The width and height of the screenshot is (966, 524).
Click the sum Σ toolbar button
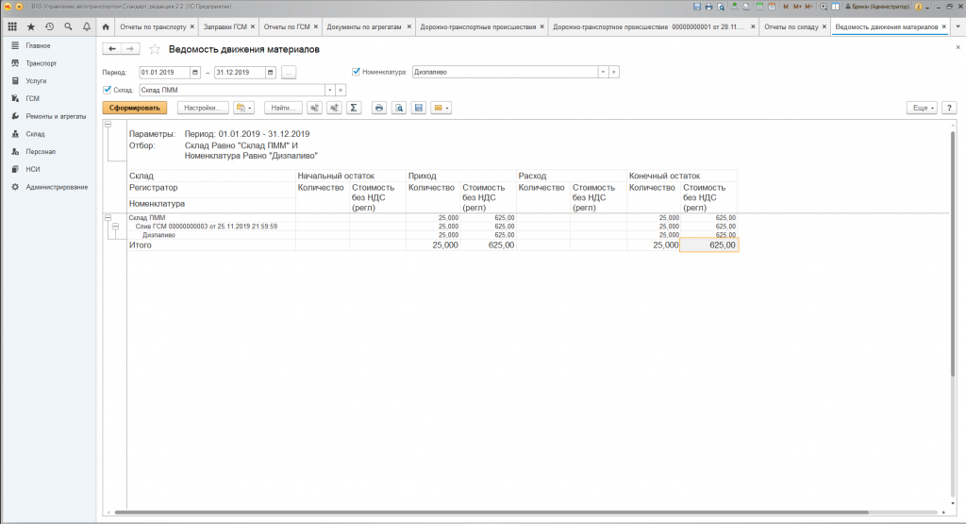(354, 108)
